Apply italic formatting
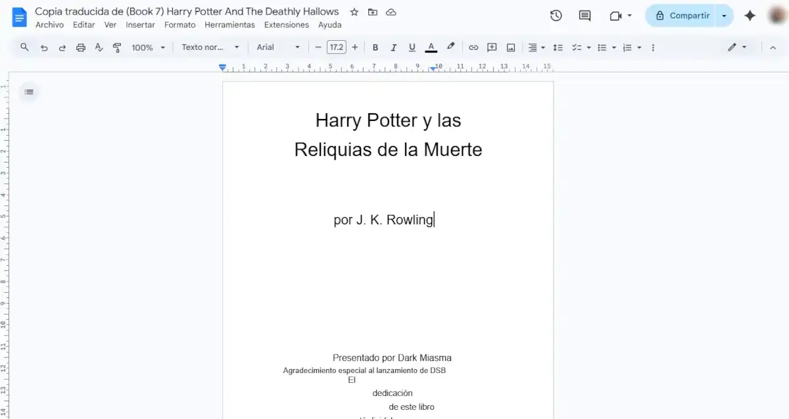This screenshot has width=789, height=419. point(393,47)
